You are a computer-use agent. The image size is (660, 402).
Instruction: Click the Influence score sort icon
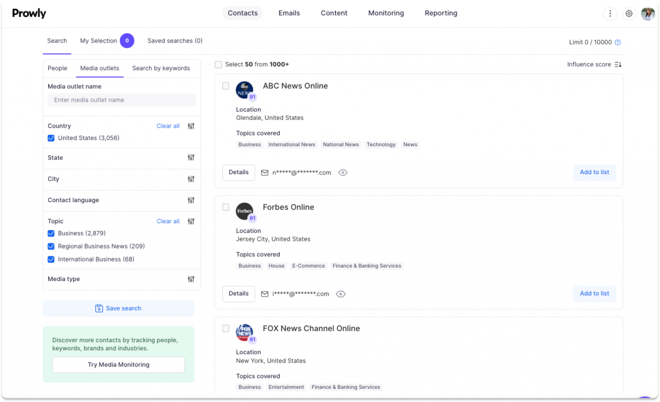click(x=618, y=65)
